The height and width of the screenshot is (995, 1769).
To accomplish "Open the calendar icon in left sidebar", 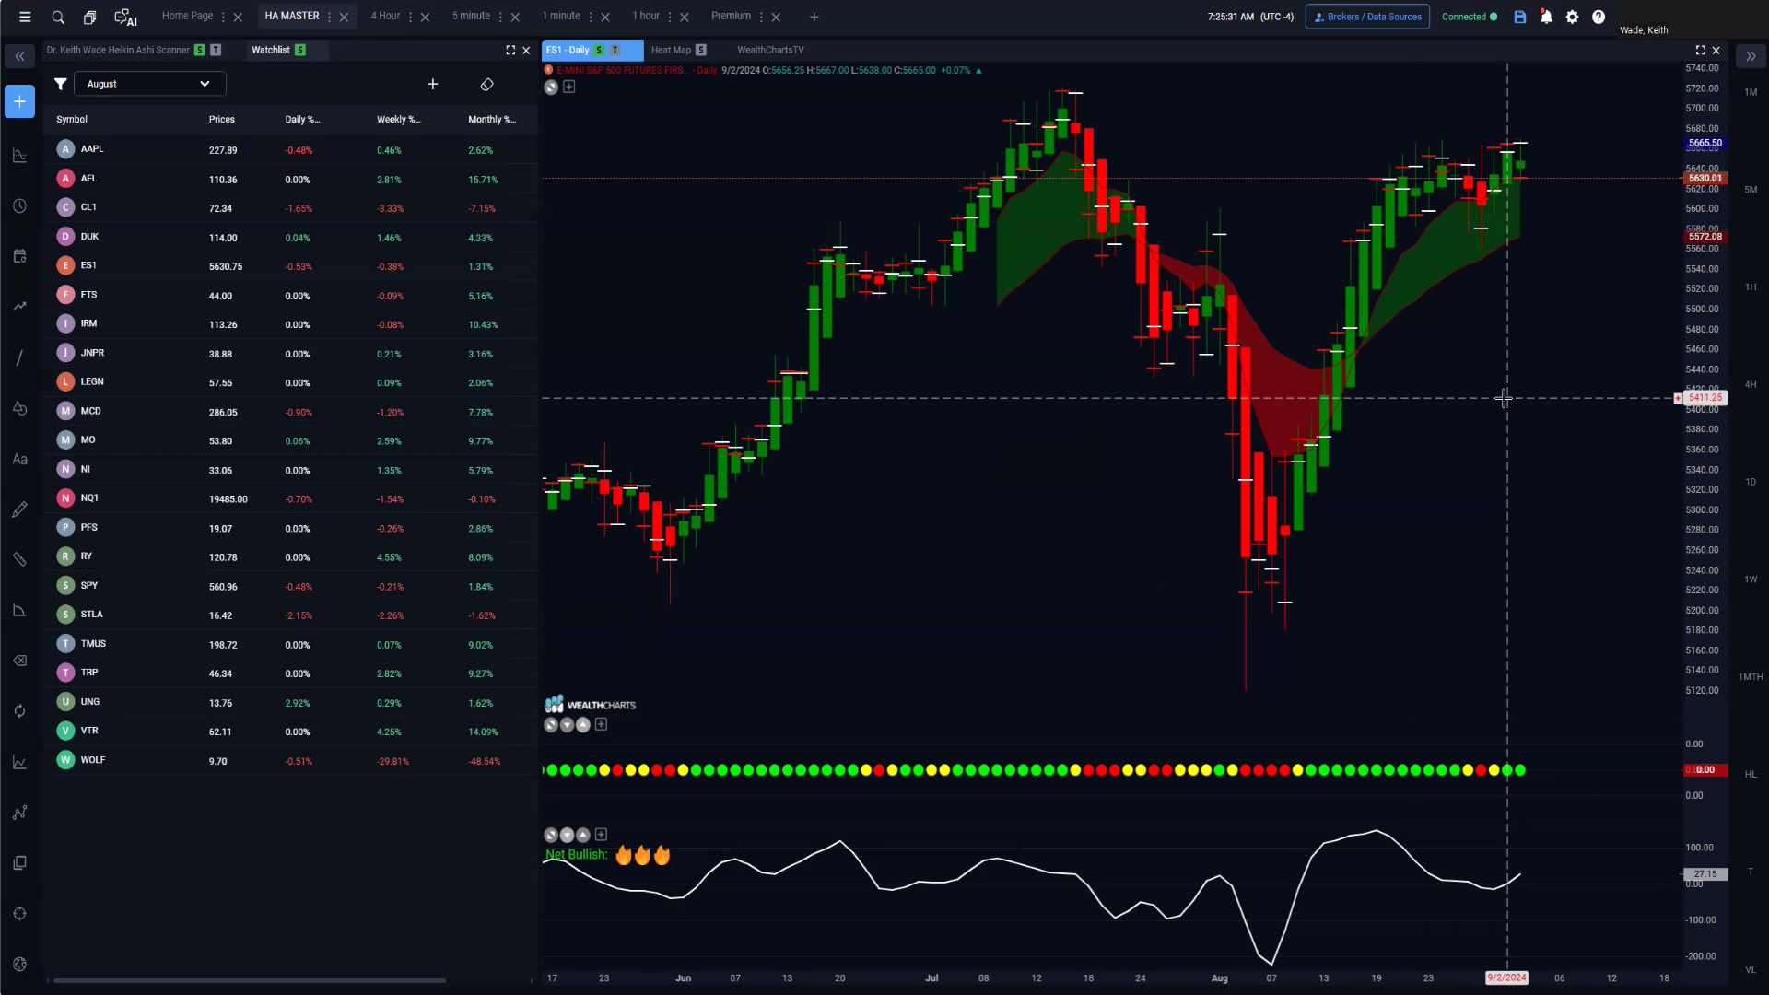I will pyautogui.click(x=19, y=256).
